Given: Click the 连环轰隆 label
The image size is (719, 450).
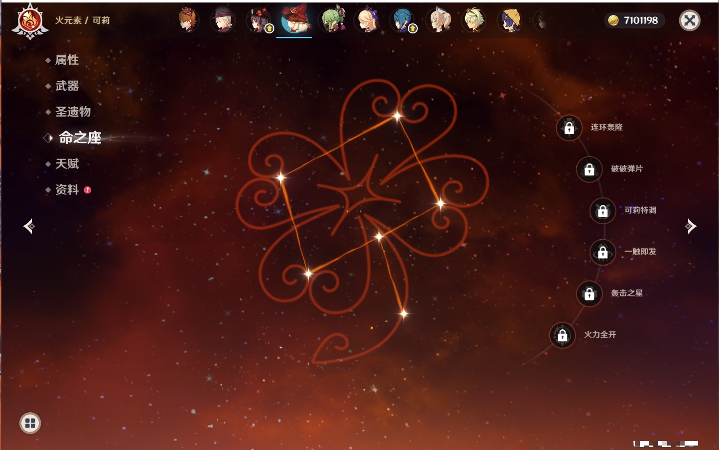Looking at the screenshot, I should pyautogui.click(x=606, y=127).
